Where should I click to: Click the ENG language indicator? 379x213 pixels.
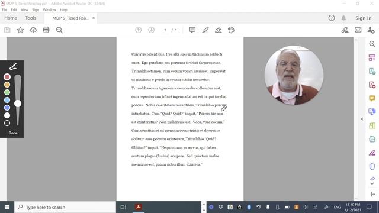click(337, 207)
